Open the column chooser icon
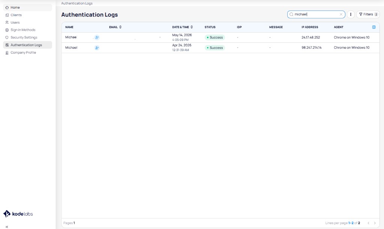 point(374,27)
